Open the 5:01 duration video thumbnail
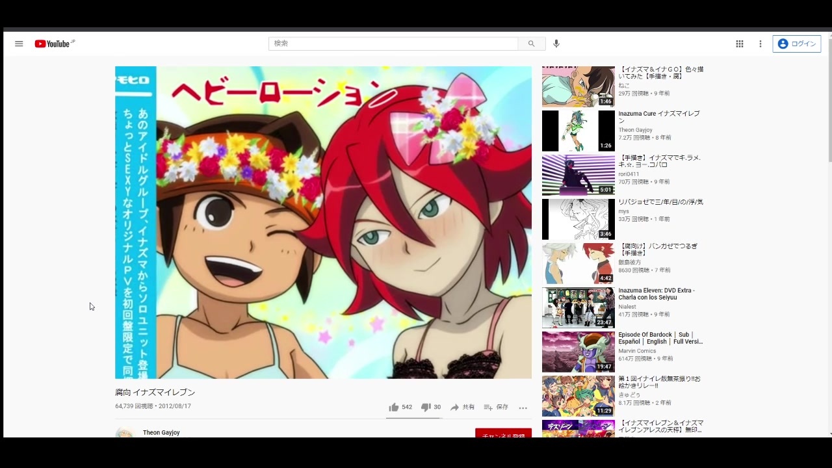Screen dimensions: 832x468 (x=578, y=175)
